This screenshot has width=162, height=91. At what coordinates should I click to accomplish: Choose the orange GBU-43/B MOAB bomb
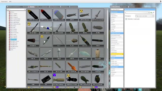click(x=72, y=67)
